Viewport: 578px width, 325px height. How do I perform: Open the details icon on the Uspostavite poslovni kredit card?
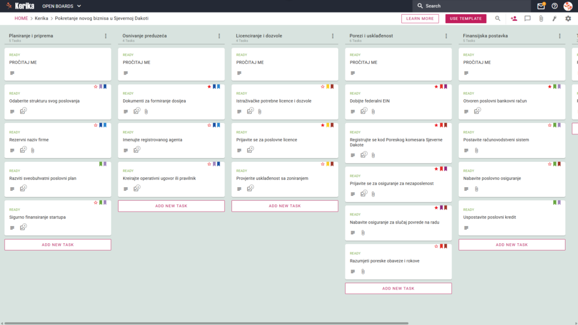(466, 228)
